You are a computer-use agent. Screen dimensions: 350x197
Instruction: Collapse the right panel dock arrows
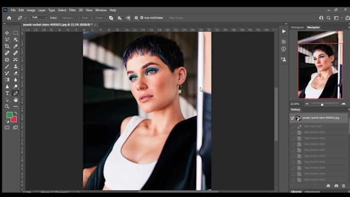pyautogui.click(x=286, y=24)
